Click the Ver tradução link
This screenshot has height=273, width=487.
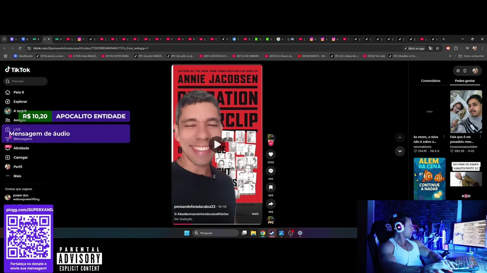pos(183,219)
